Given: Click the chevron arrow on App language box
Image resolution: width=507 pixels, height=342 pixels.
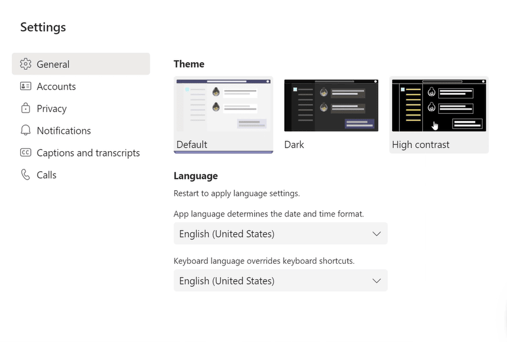Looking at the screenshot, I should coord(376,234).
